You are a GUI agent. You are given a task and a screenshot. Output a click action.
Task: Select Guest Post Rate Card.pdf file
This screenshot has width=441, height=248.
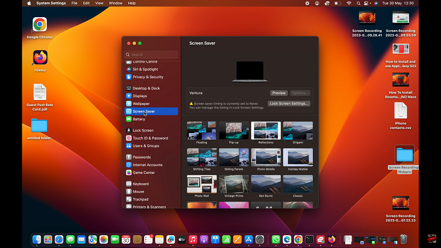39,97
